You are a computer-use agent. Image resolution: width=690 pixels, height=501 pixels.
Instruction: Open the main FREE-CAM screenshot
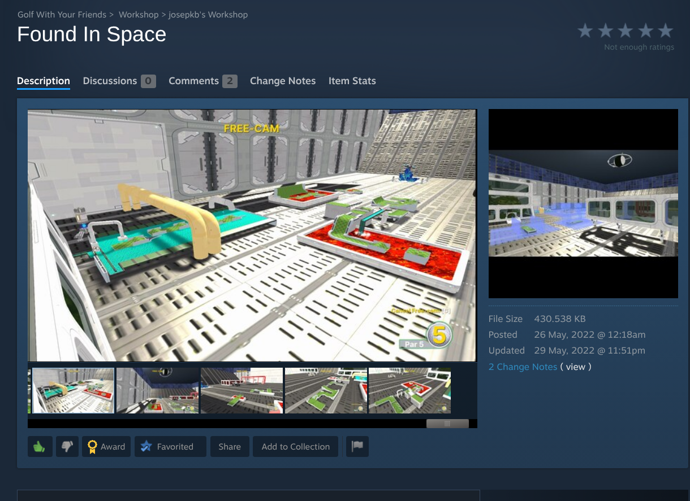pyautogui.click(x=252, y=235)
